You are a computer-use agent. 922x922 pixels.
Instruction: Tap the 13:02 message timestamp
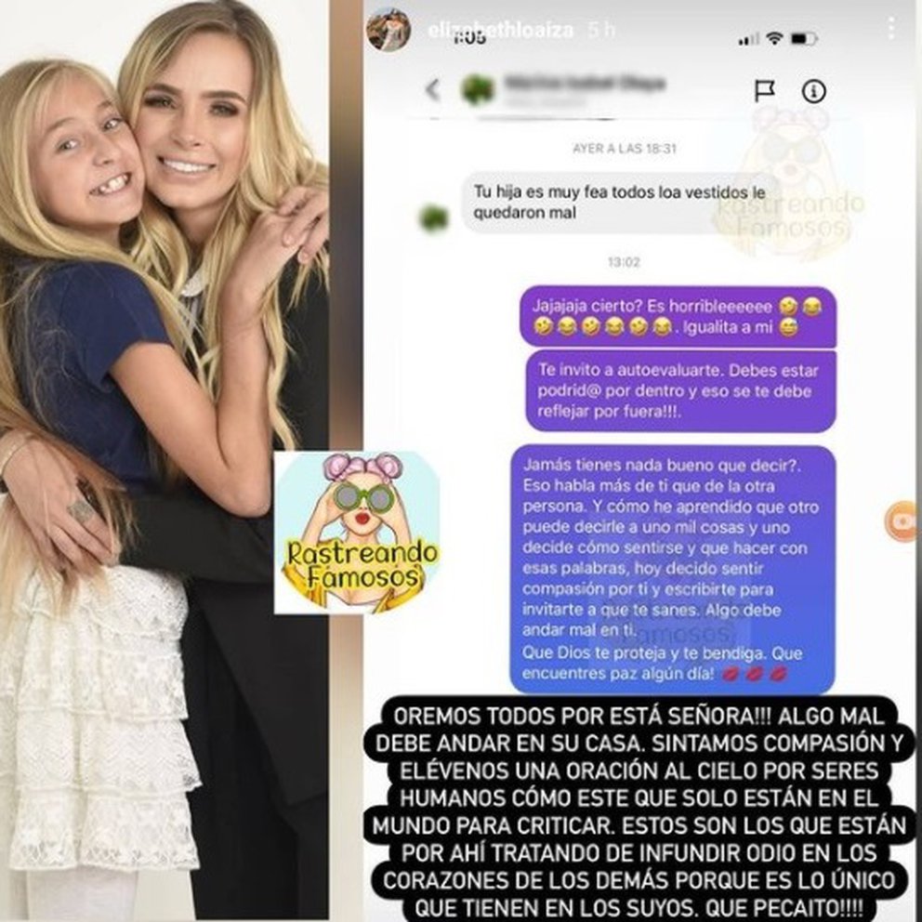[624, 262]
